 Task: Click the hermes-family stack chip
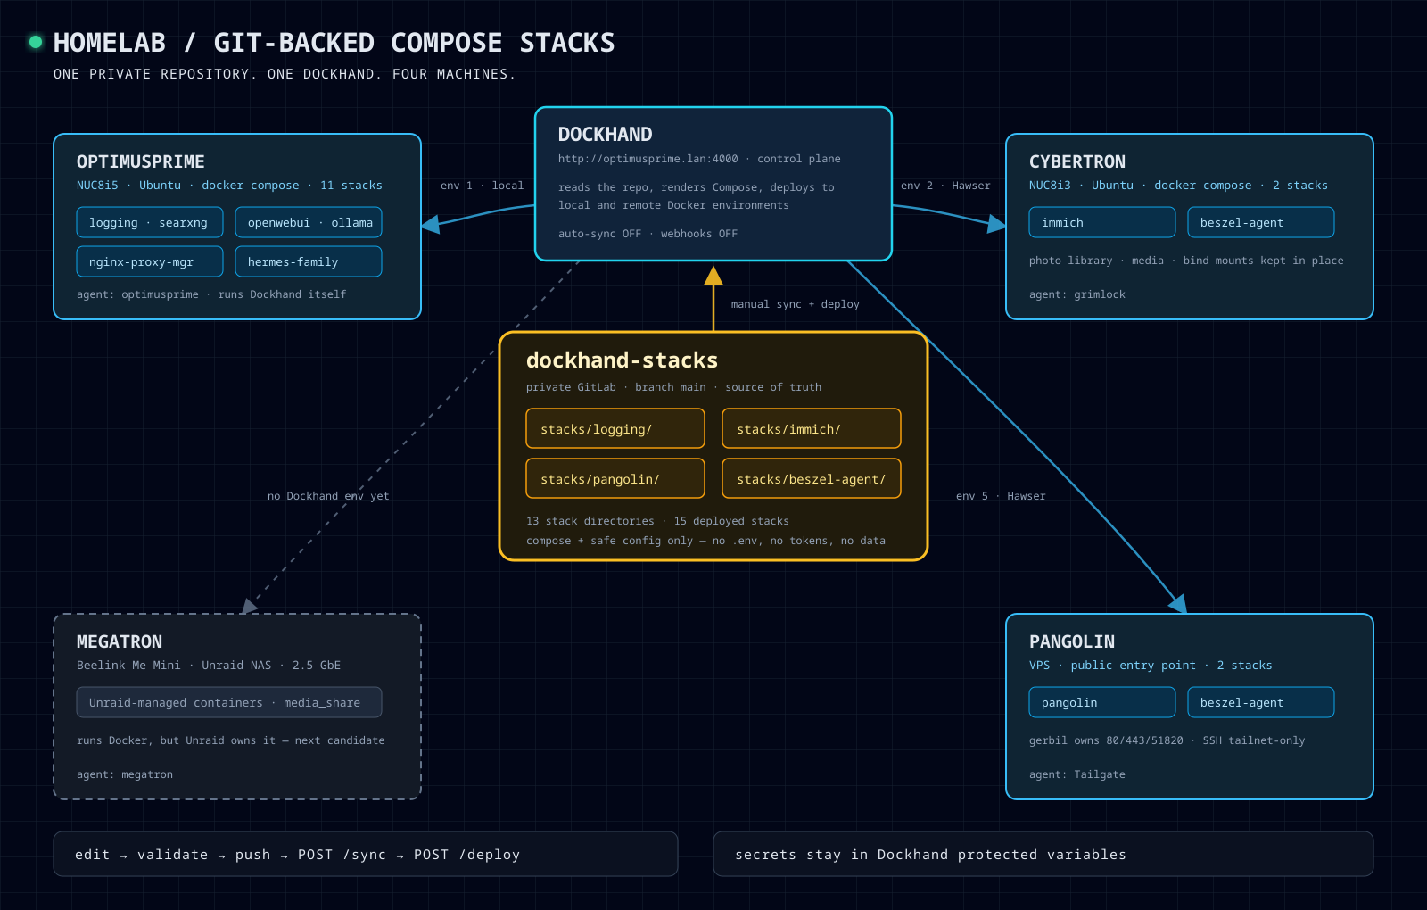point(309,261)
